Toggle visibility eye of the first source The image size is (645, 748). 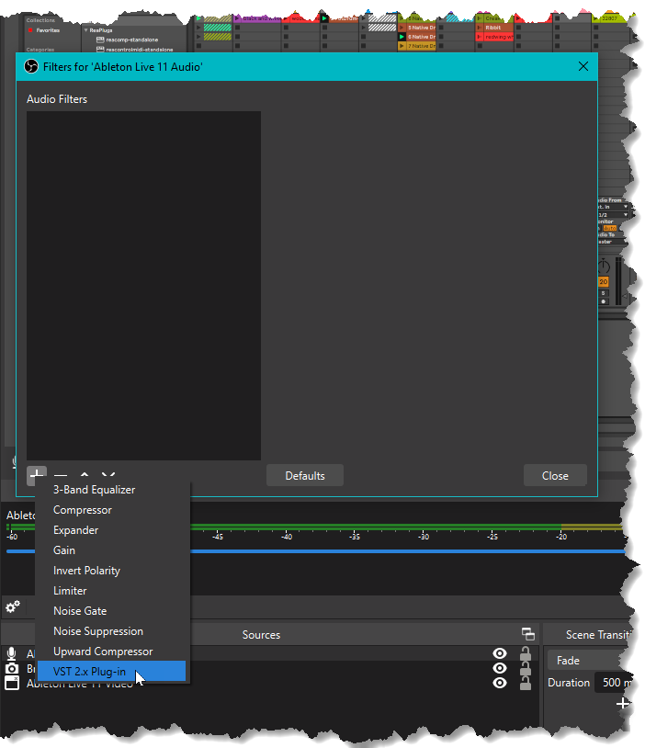(500, 653)
